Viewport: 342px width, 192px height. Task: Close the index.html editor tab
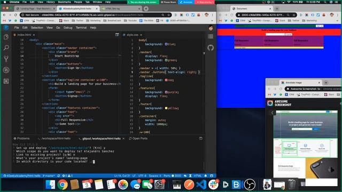pos(34,35)
